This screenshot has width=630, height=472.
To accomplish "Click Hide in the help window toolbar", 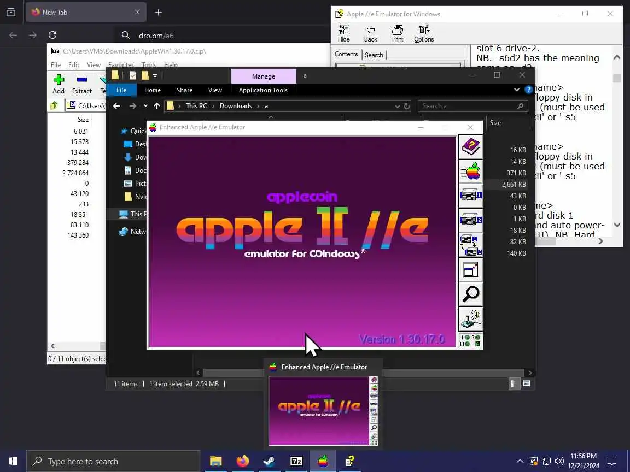I will tap(343, 33).
